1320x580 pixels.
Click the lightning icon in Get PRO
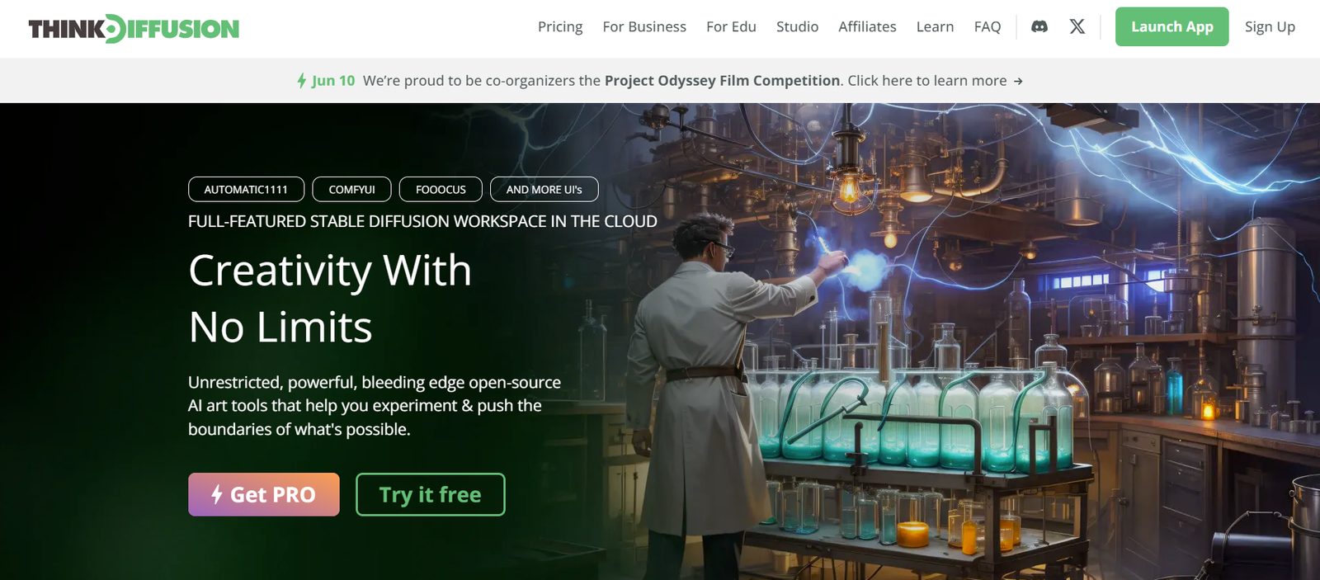[x=217, y=494]
